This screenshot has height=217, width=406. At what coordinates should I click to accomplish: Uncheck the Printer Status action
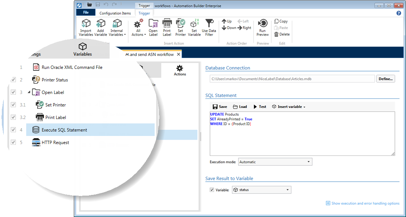coord(13,80)
